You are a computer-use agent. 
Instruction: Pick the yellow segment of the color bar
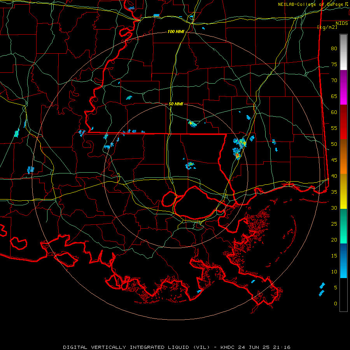(343, 191)
